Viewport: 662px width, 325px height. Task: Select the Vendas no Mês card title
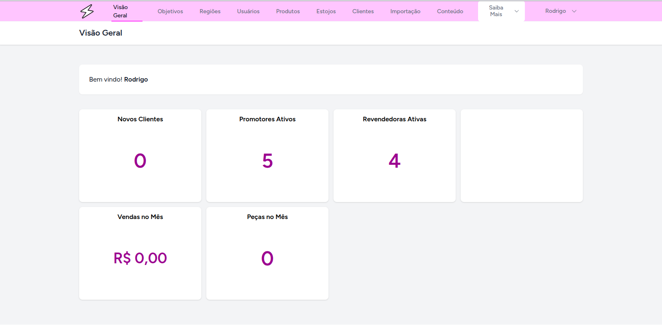click(x=140, y=217)
